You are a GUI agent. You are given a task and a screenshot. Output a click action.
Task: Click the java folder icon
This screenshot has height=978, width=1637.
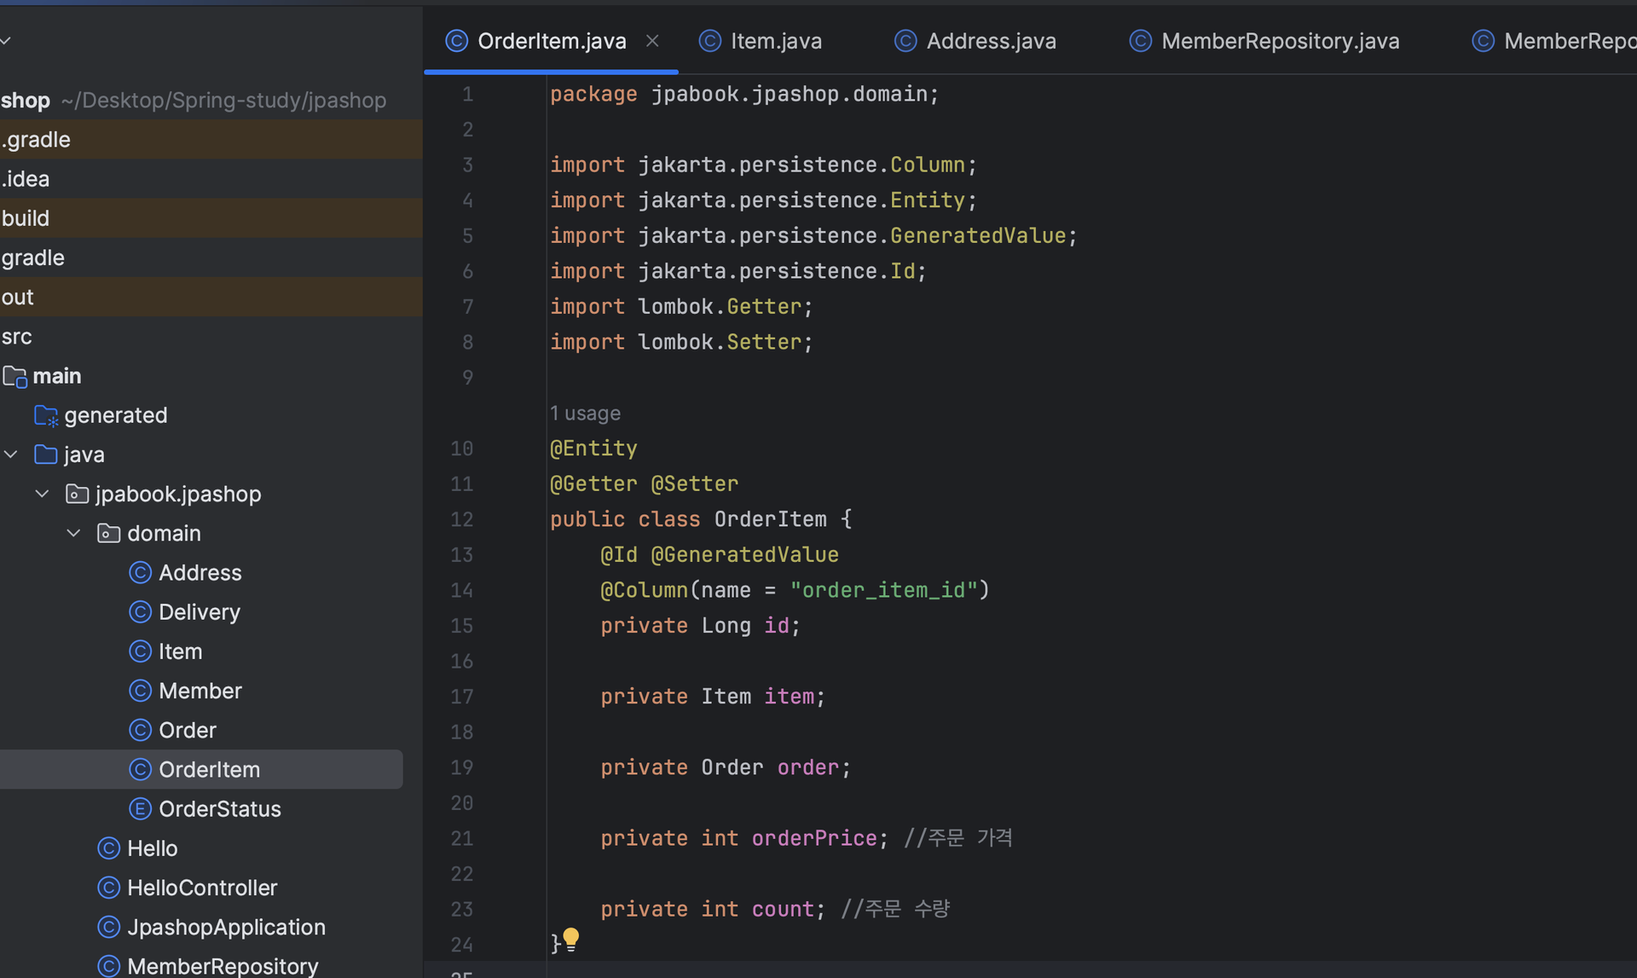46,454
